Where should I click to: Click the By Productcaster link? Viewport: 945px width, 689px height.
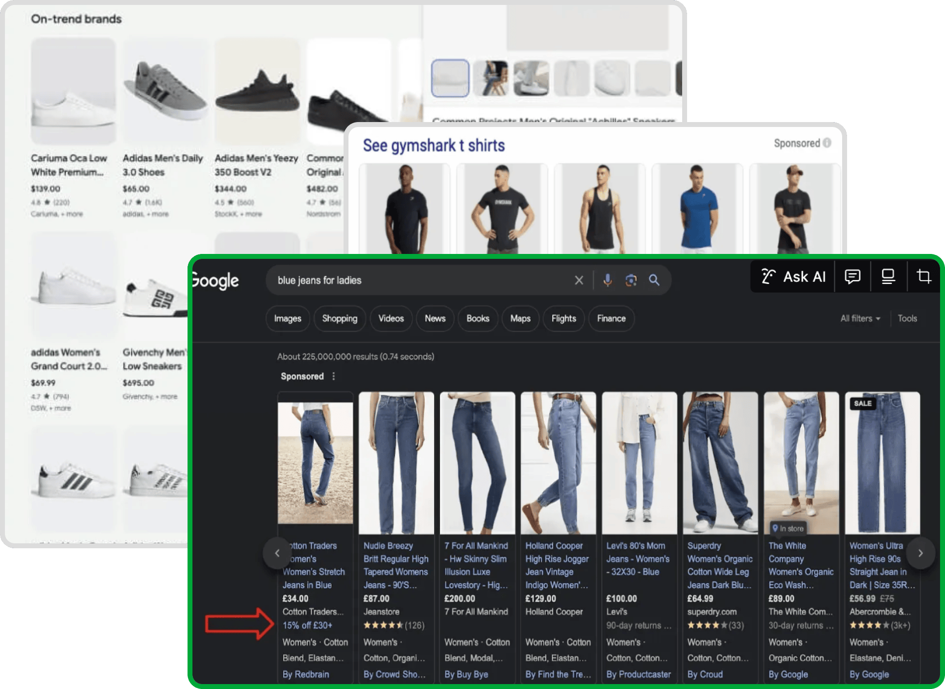pos(638,674)
